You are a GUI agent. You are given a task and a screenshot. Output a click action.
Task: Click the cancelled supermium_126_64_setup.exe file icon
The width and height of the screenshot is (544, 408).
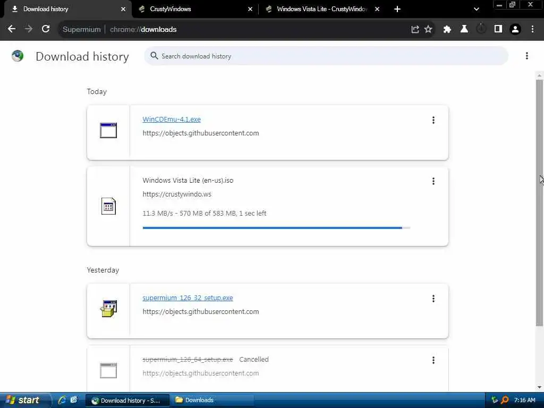tap(108, 370)
